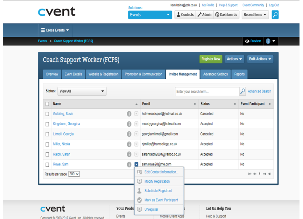Open Dashboards from header toolbar
303x219 pixels.
[226, 15]
